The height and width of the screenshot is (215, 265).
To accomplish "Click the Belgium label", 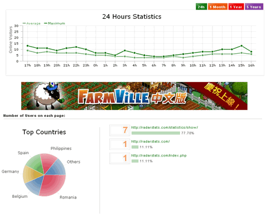I will pos(19,196).
